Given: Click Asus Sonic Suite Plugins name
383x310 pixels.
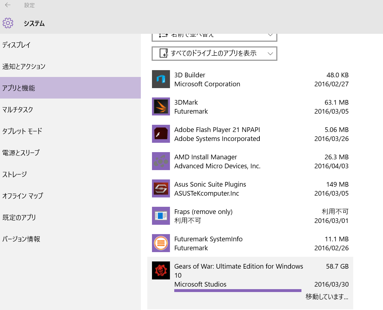Looking at the screenshot, I should pos(210,184).
